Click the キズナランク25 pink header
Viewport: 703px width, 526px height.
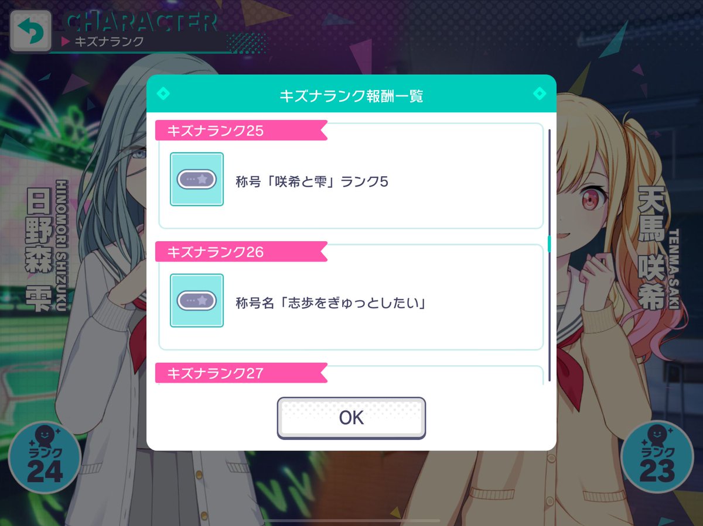240,130
